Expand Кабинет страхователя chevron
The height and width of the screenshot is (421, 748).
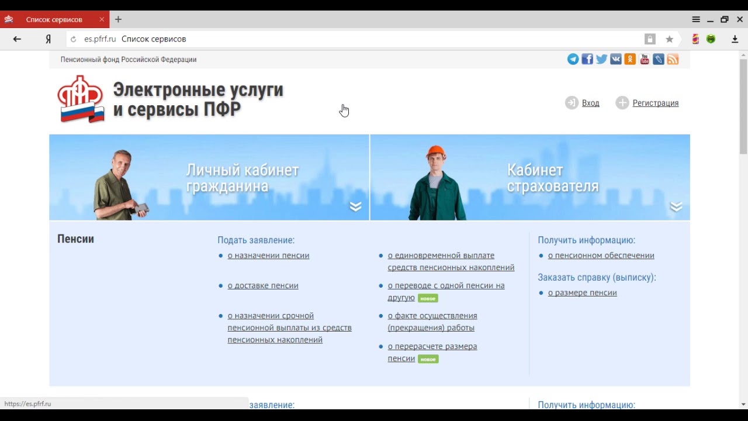pyautogui.click(x=676, y=206)
